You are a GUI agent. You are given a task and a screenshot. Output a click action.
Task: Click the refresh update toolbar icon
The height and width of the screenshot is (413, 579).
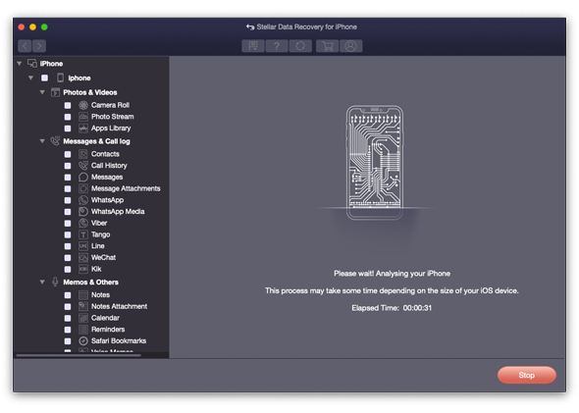tap(300, 46)
